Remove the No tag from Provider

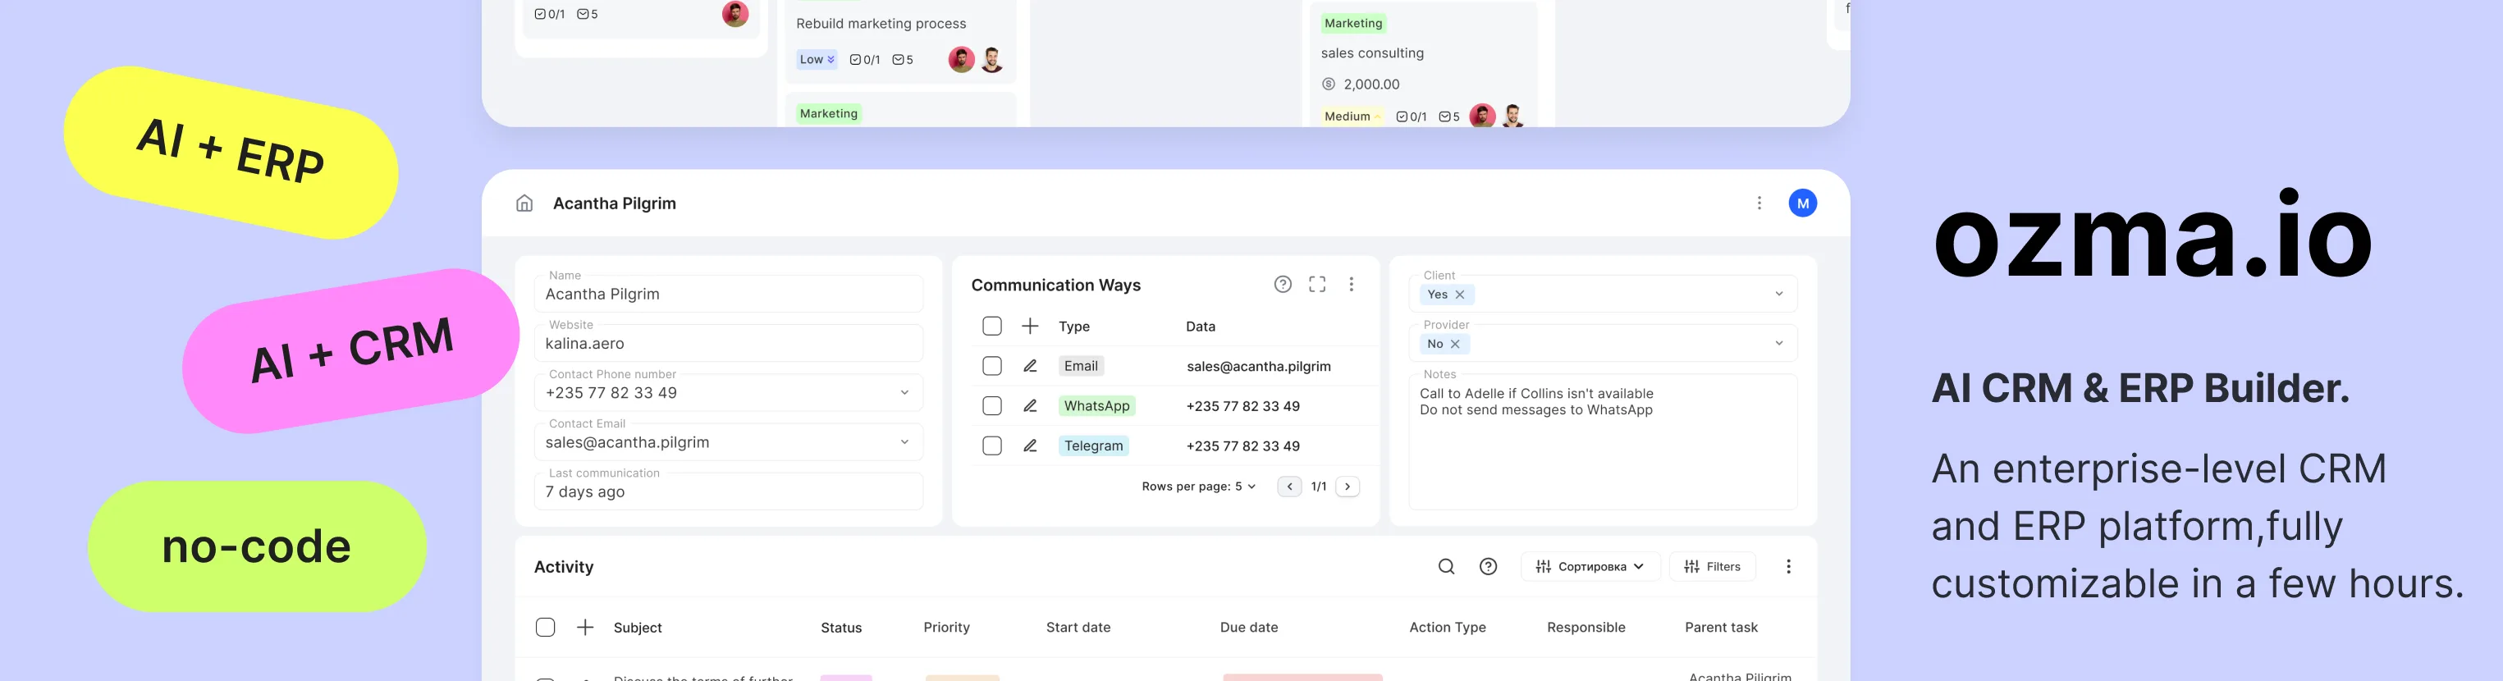(x=1454, y=344)
